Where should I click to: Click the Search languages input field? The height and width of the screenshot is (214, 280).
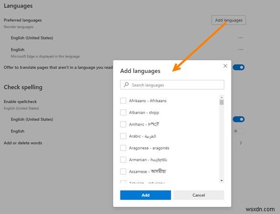(x=175, y=85)
